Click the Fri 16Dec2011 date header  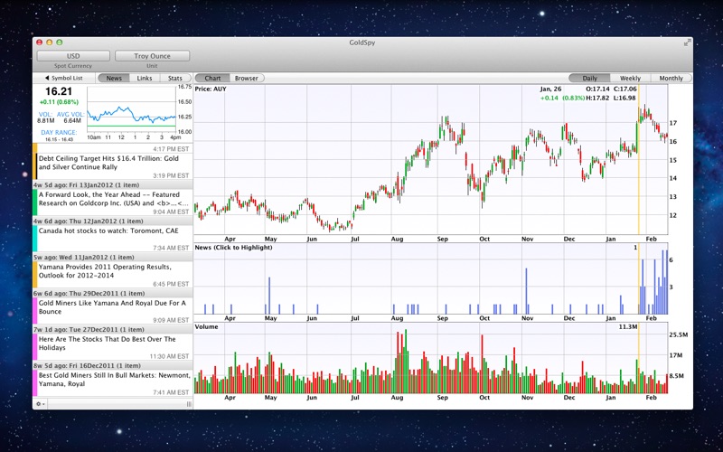(x=113, y=365)
